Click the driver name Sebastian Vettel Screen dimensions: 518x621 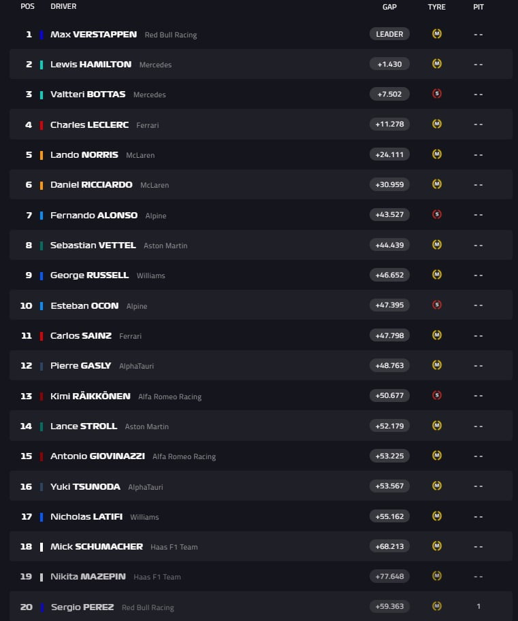click(x=92, y=245)
